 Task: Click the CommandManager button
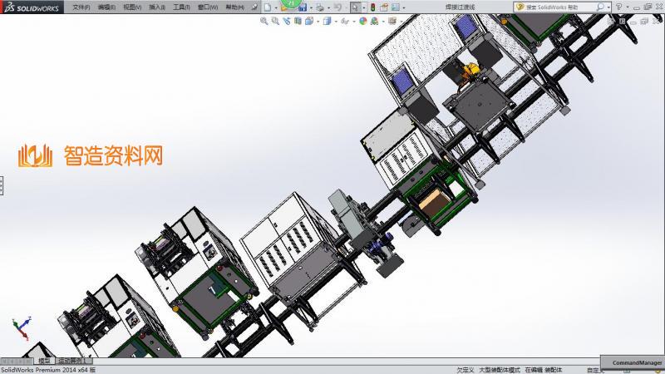click(x=637, y=363)
